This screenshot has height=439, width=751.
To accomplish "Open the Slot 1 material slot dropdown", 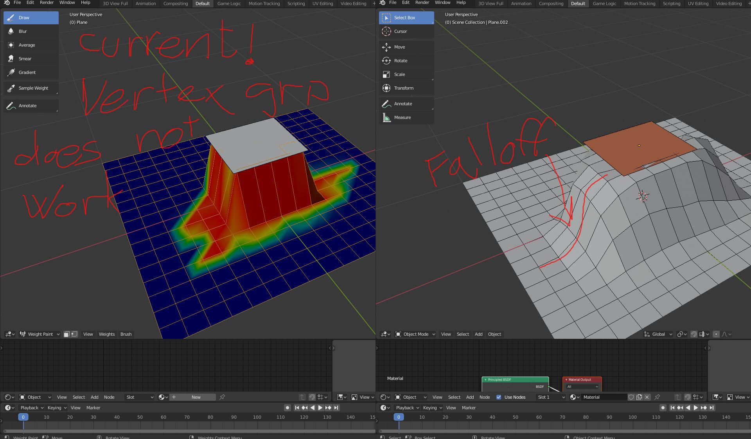I will click(551, 397).
